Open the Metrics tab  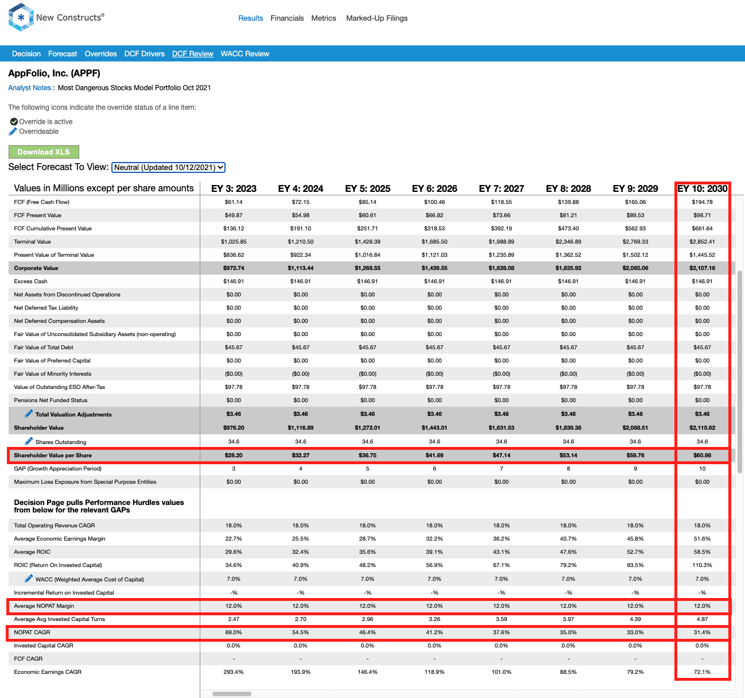tap(324, 18)
